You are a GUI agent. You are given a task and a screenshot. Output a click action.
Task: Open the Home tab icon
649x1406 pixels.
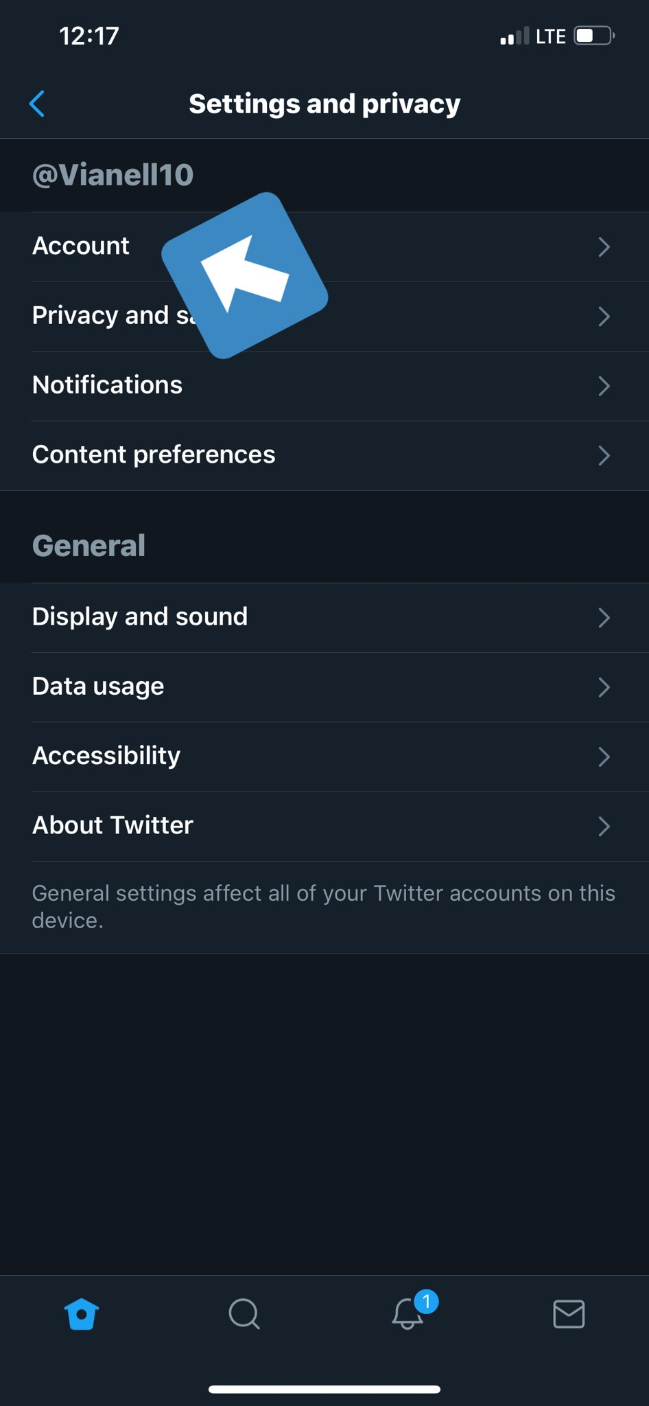pos(82,1314)
